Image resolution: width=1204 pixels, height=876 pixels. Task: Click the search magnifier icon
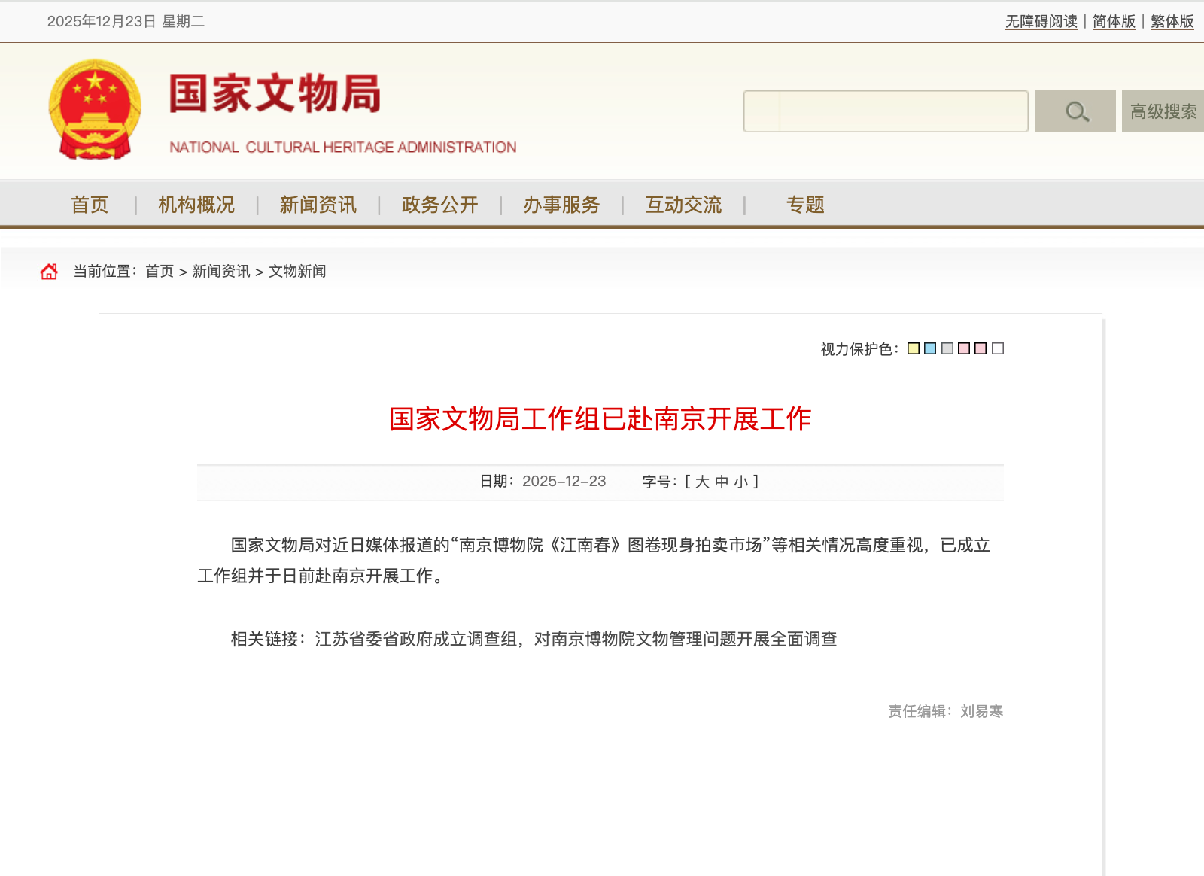1075,111
